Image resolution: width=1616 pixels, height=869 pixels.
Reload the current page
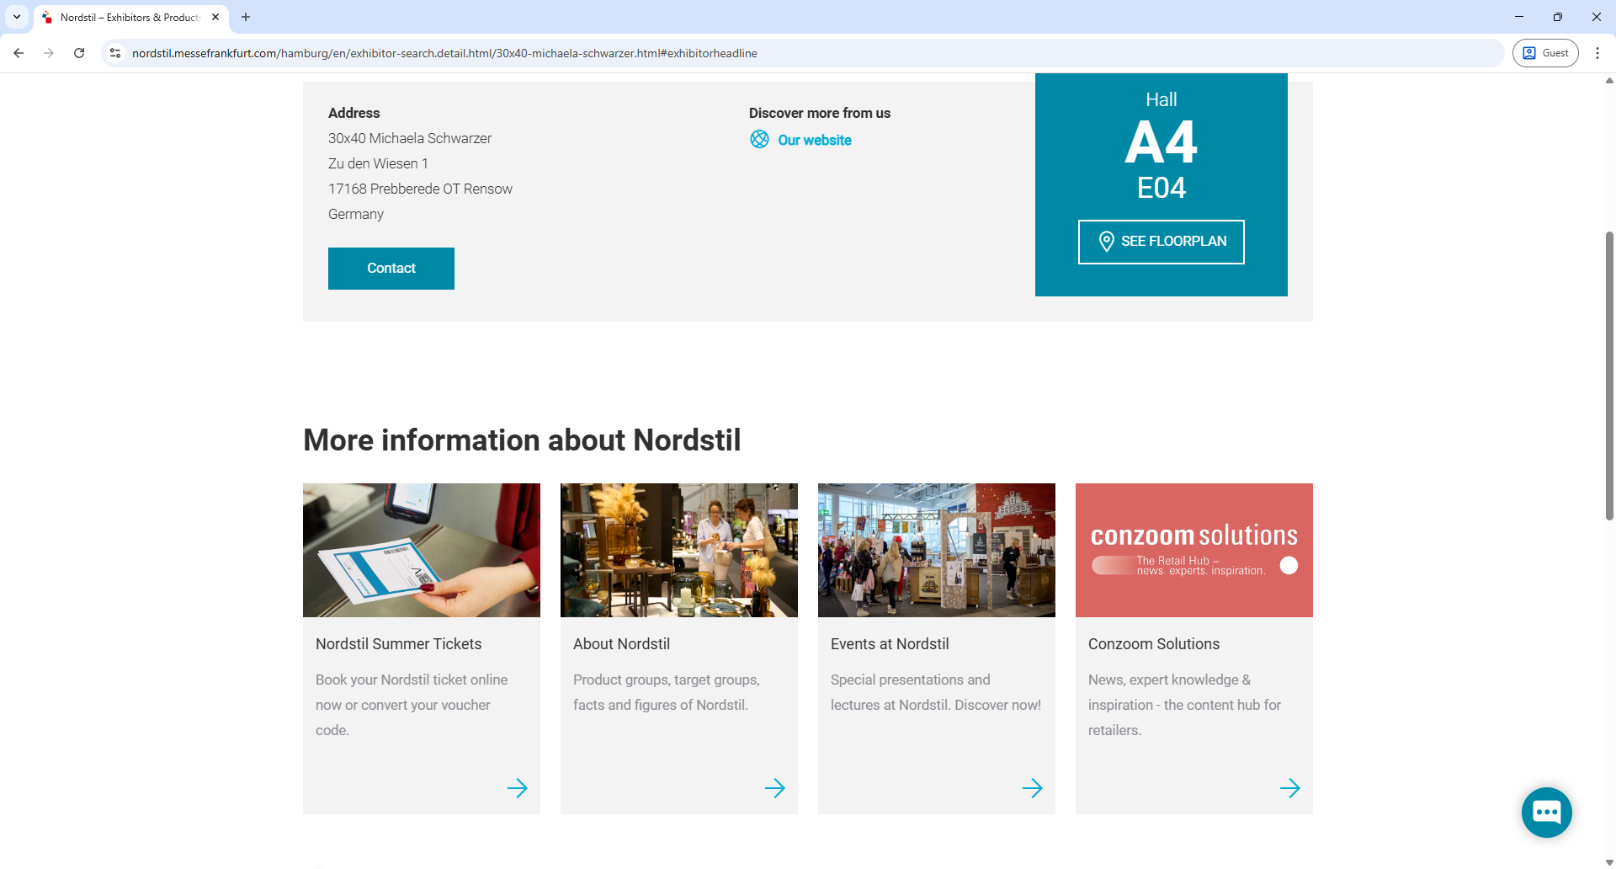tap(79, 53)
